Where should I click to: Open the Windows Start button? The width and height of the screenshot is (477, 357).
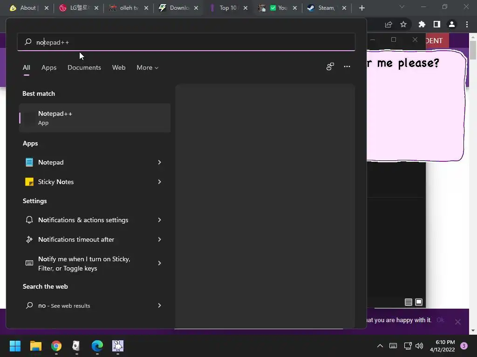click(15, 346)
